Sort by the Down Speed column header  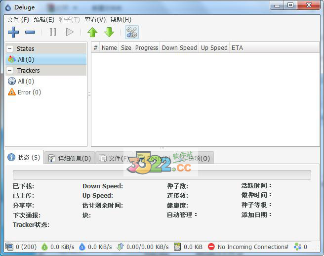tap(179, 48)
